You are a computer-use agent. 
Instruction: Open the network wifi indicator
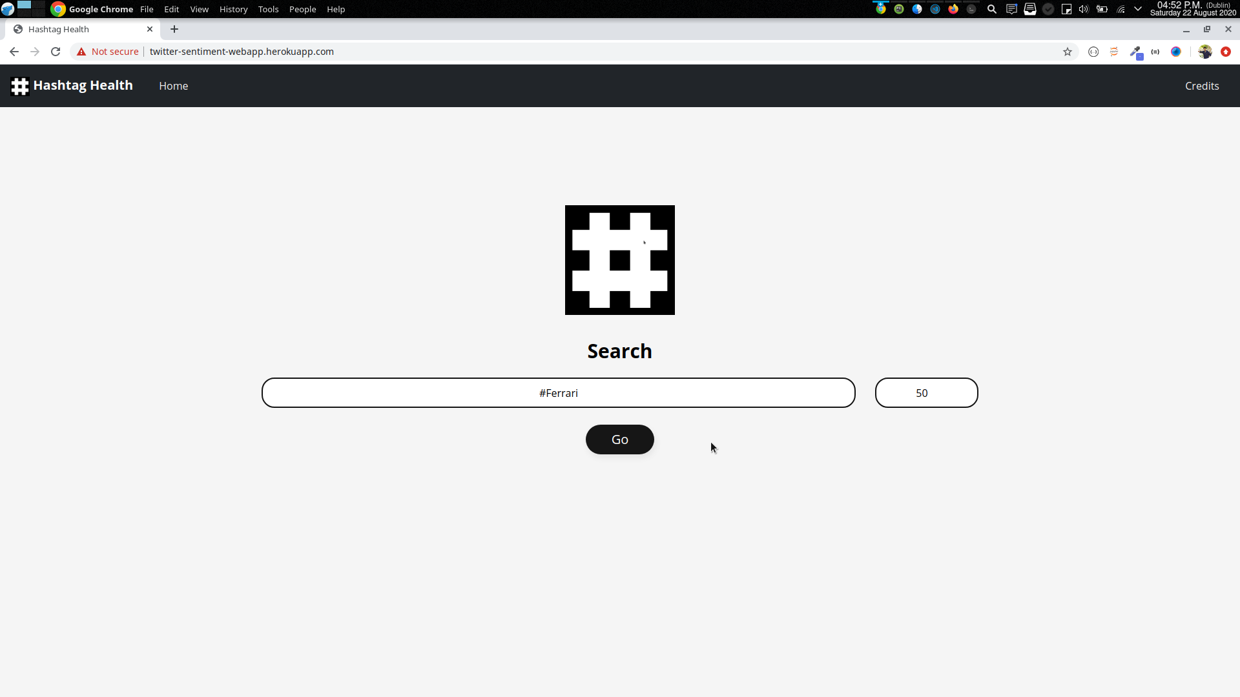point(1121,9)
